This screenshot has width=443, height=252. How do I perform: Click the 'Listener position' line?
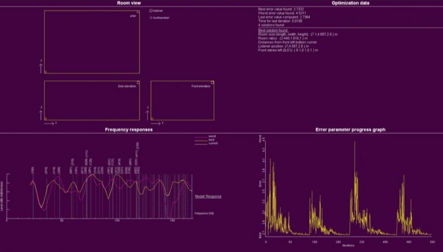283,46
